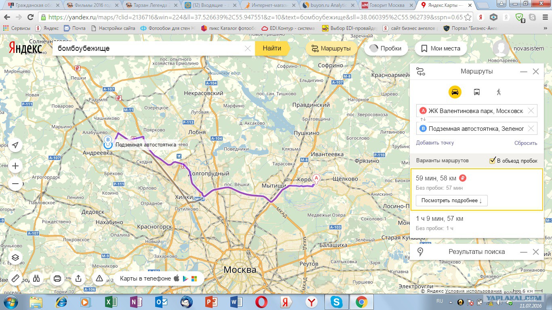This screenshot has width=552, height=310.
Task: Click the Windows store icon for mobile maps
Action: [x=194, y=279]
